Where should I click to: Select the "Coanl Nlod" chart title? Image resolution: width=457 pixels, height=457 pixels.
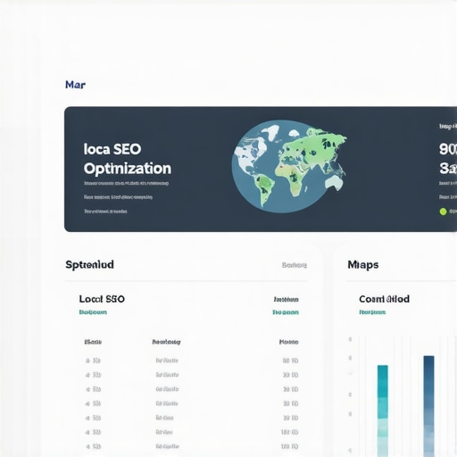click(x=384, y=299)
